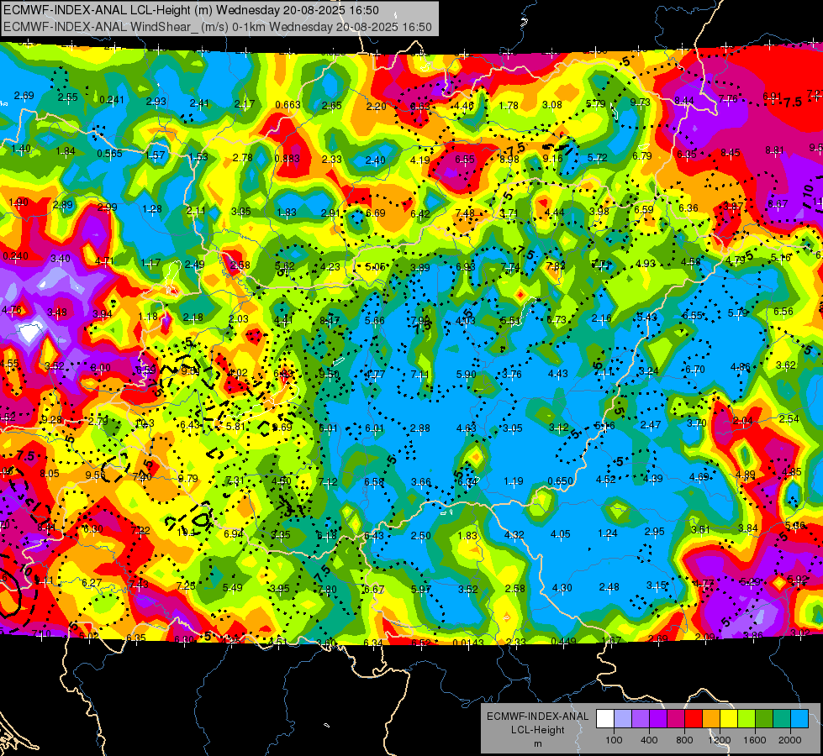Image resolution: width=823 pixels, height=756 pixels.
Task: Select the white legend swatch below 100
Action: coord(605,719)
